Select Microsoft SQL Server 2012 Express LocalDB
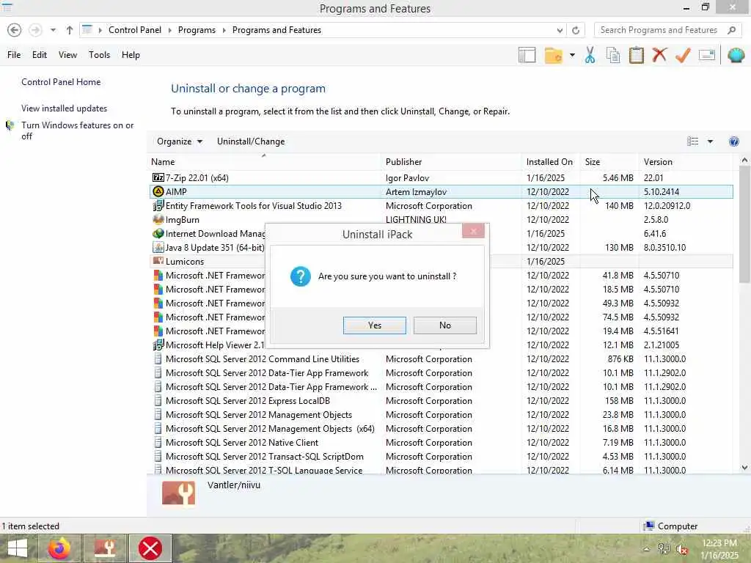The height and width of the screenshot is (563, 751). [x=441, y=401]
